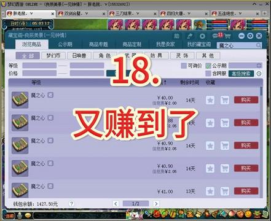Favorite the ¥41.00 listing with its star
This screenshot has width=271, height=221.
click(x=210, y=192)
